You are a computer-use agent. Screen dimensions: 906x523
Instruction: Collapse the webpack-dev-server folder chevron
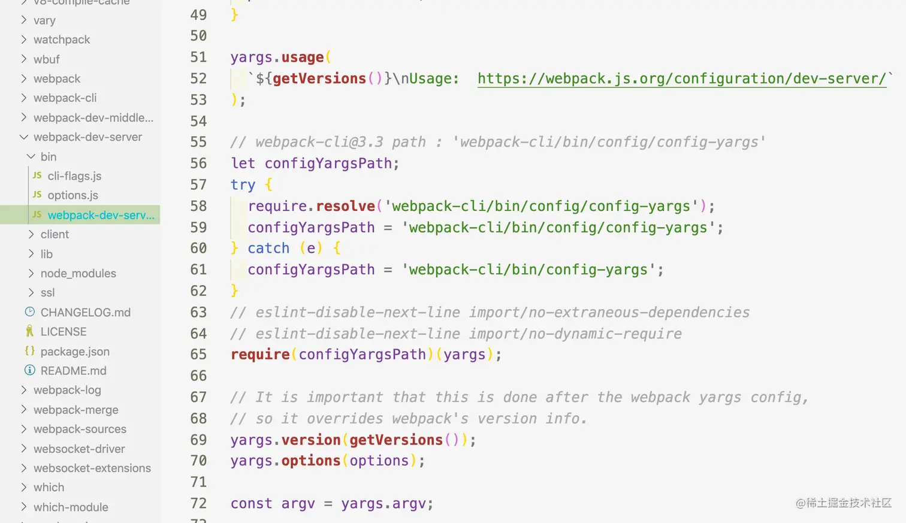[x=23, y=137]
